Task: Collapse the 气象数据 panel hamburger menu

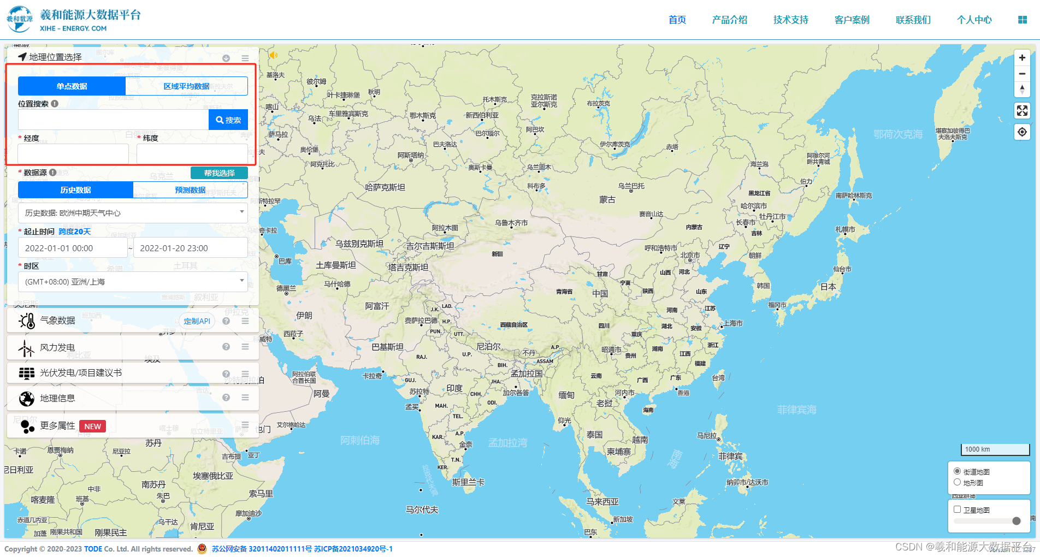Action: click(245, 321)
